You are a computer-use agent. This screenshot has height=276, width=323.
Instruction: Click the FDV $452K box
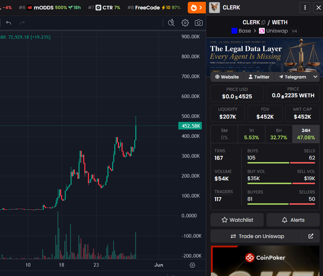[x=265, y=113]
